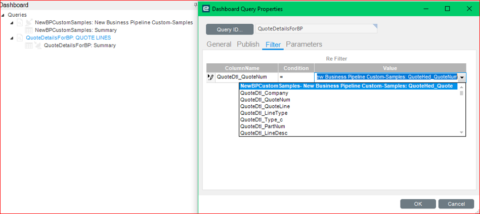Confirm with the OK button
Image resolution: width=480 pixels, height=214 pixels.
click(x=418, y=204)
